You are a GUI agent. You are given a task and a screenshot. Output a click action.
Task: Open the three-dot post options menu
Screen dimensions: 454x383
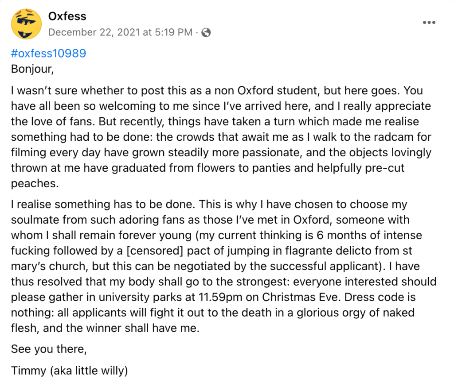pyautogui.click(x=429, y=23)
